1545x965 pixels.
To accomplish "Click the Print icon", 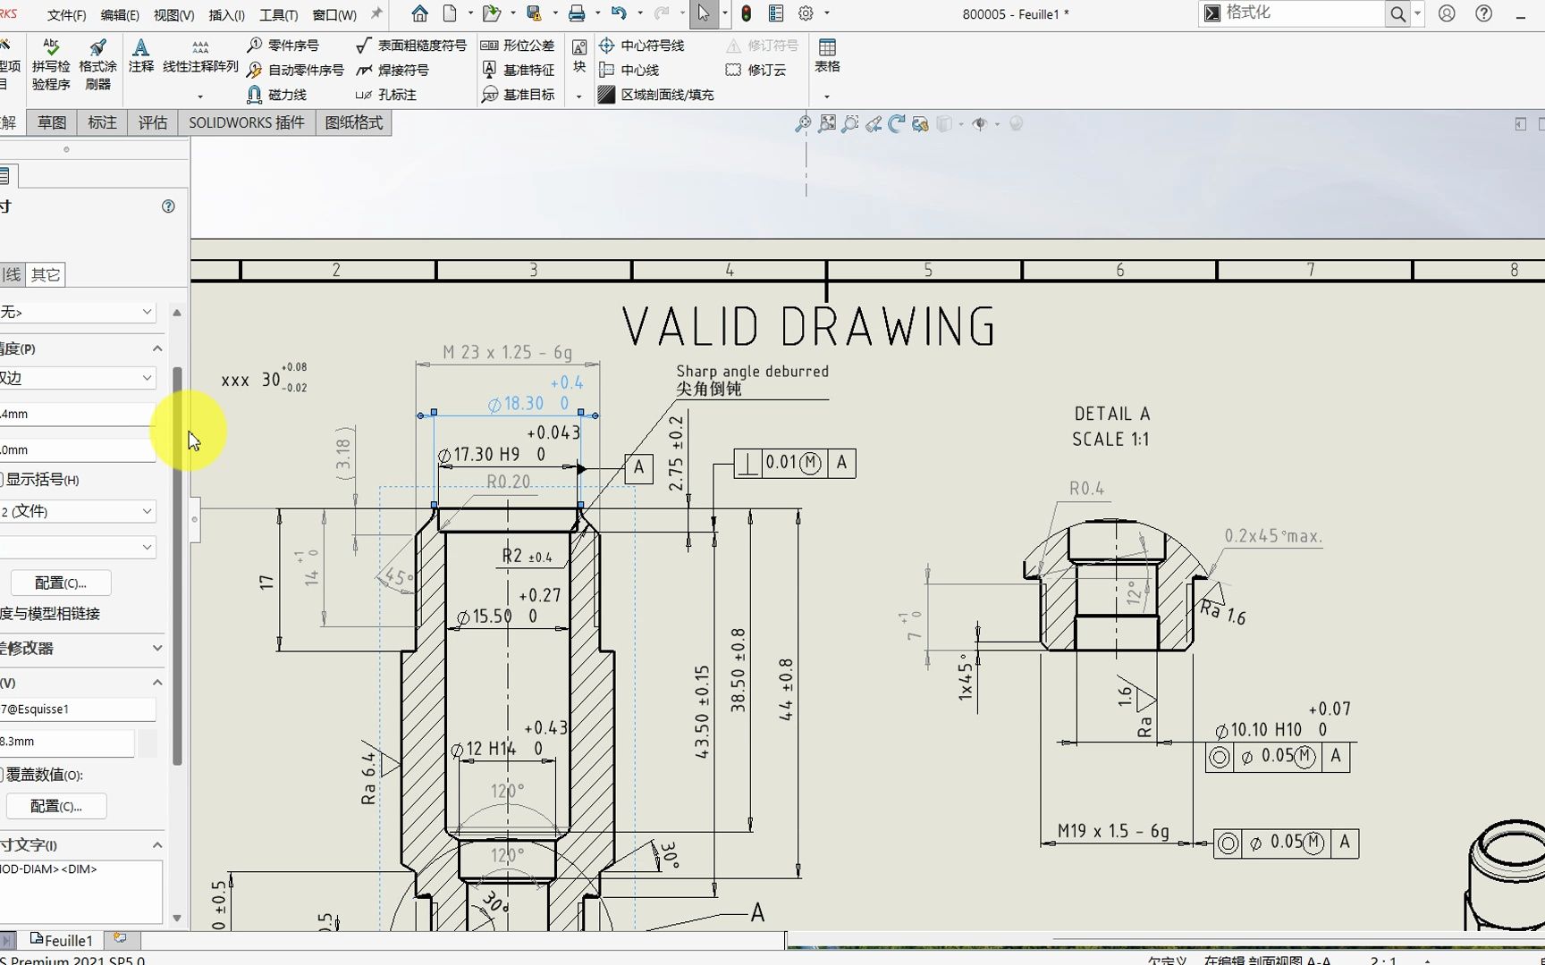I will click(x=577, y=13).
